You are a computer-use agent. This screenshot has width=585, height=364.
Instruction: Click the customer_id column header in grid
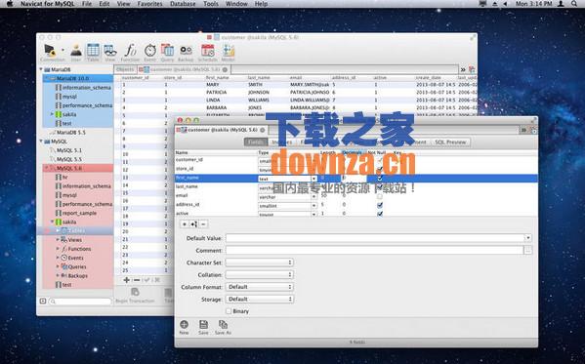(x=136, y=77)
